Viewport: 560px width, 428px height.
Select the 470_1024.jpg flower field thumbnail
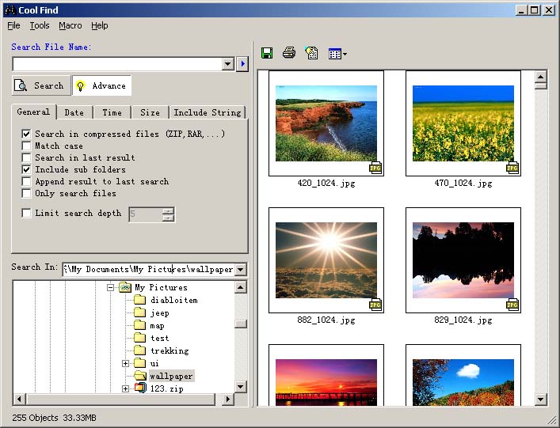tap(463, 123)
